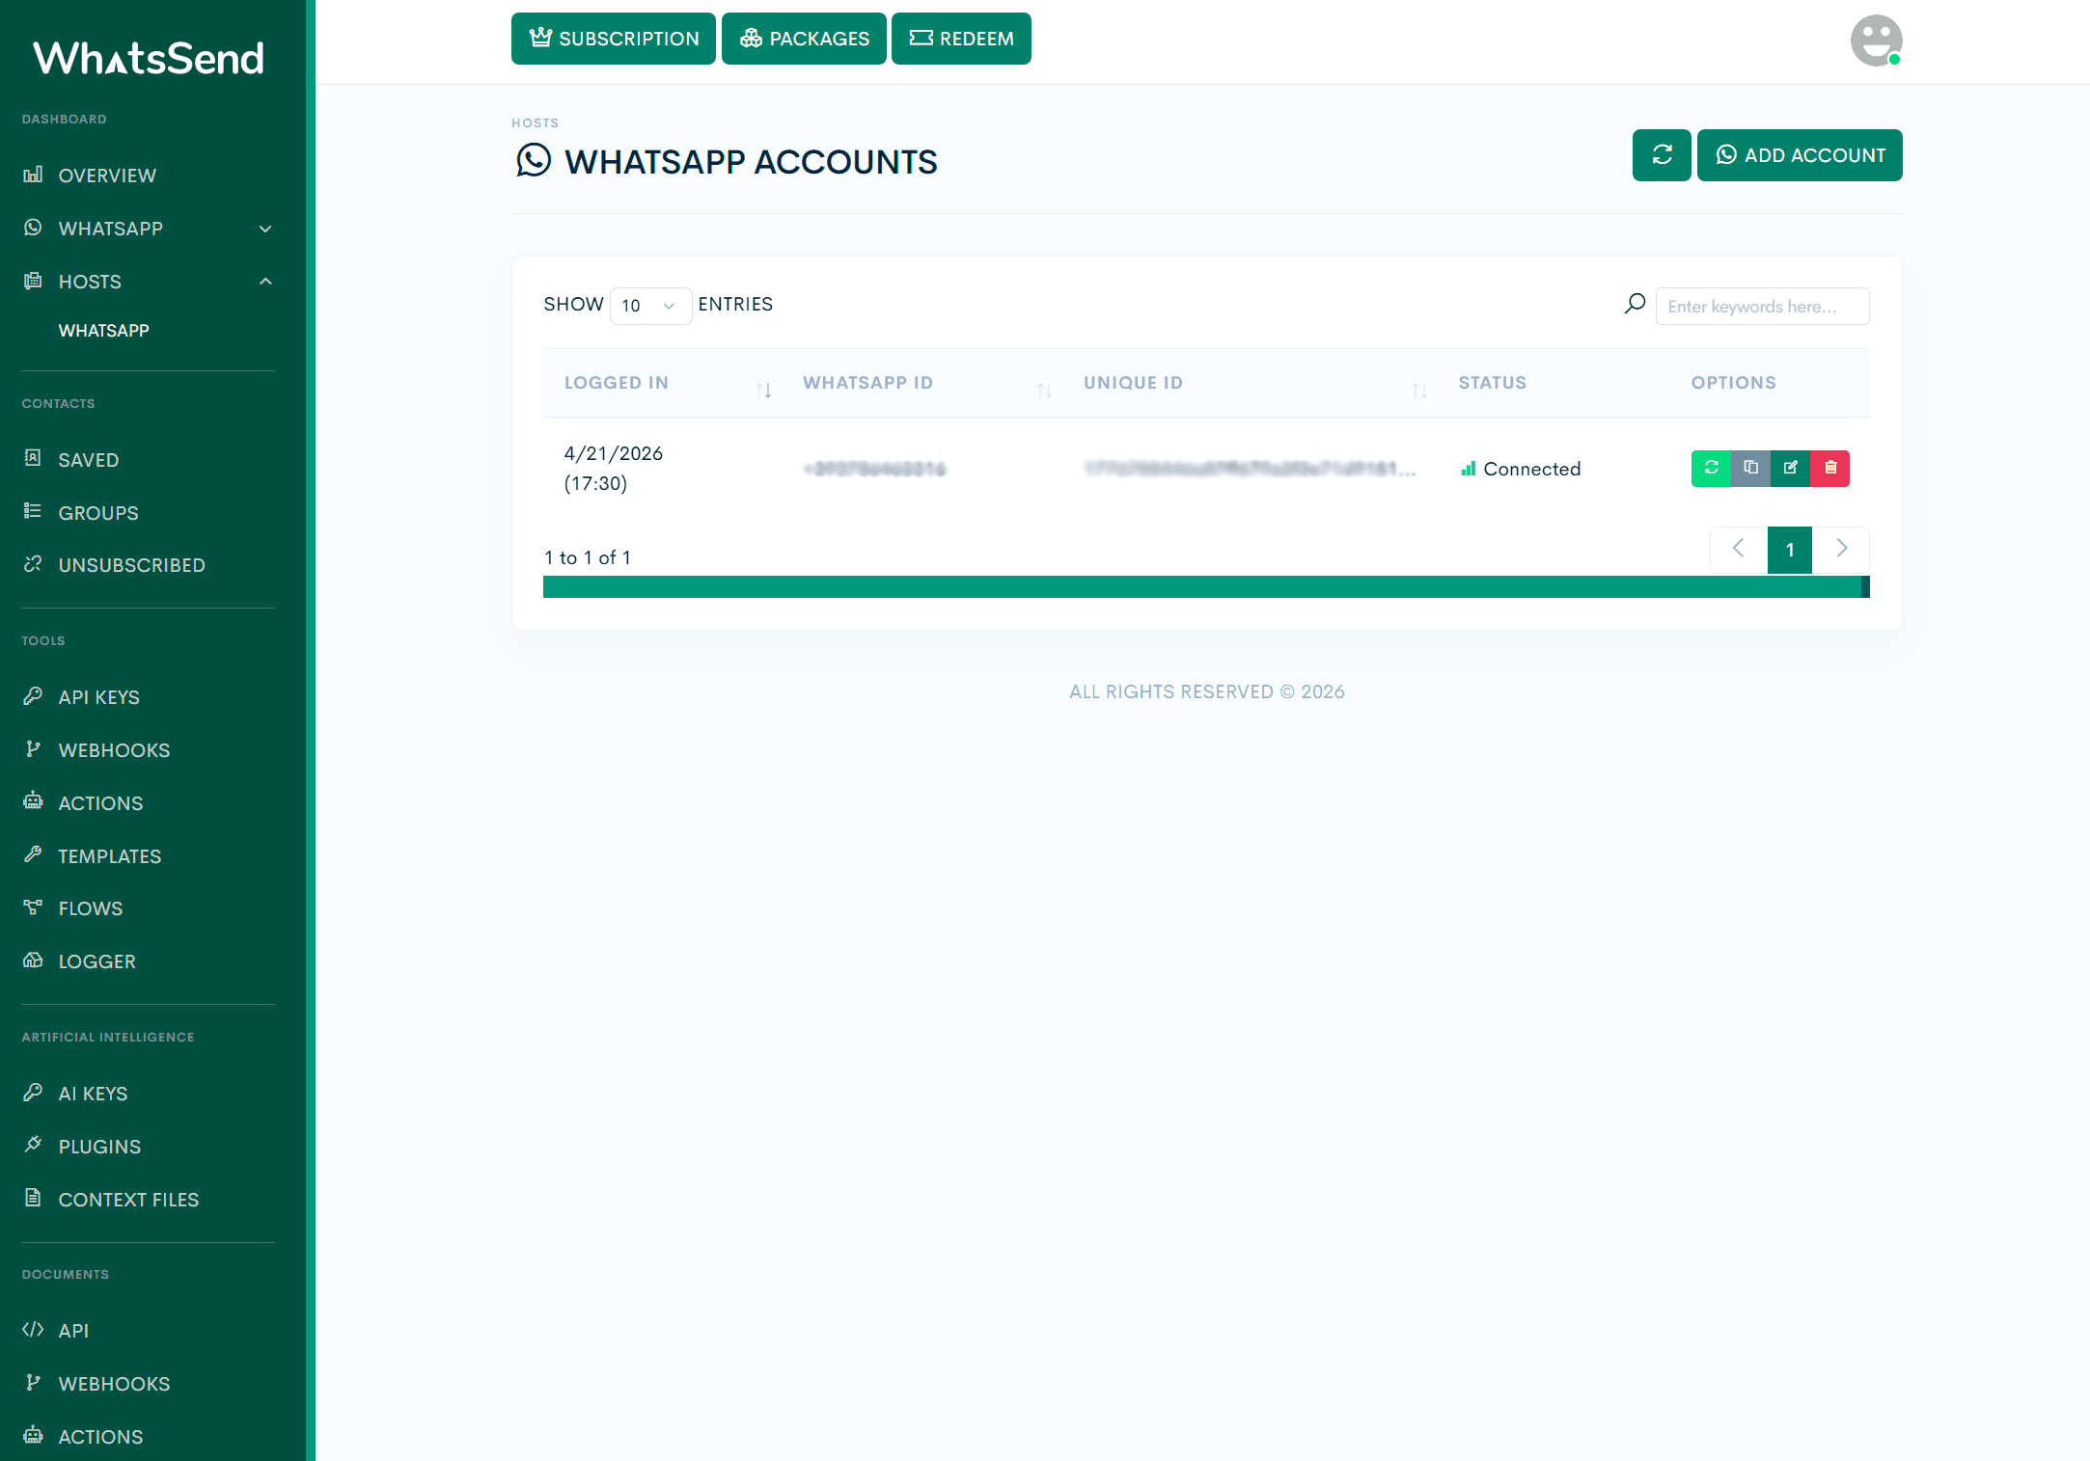Screen dimensions: 2090x1461
Task: Click the search keywords input field
Action: click(1762, 306)
